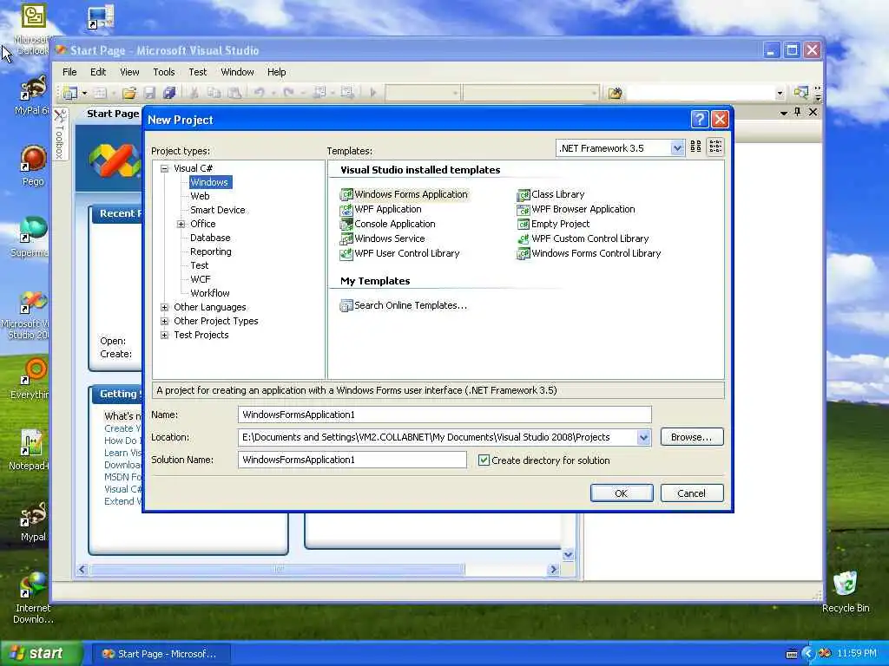
Task: Collapse the Visual C# tree node
Action: [x=164, y=168]
